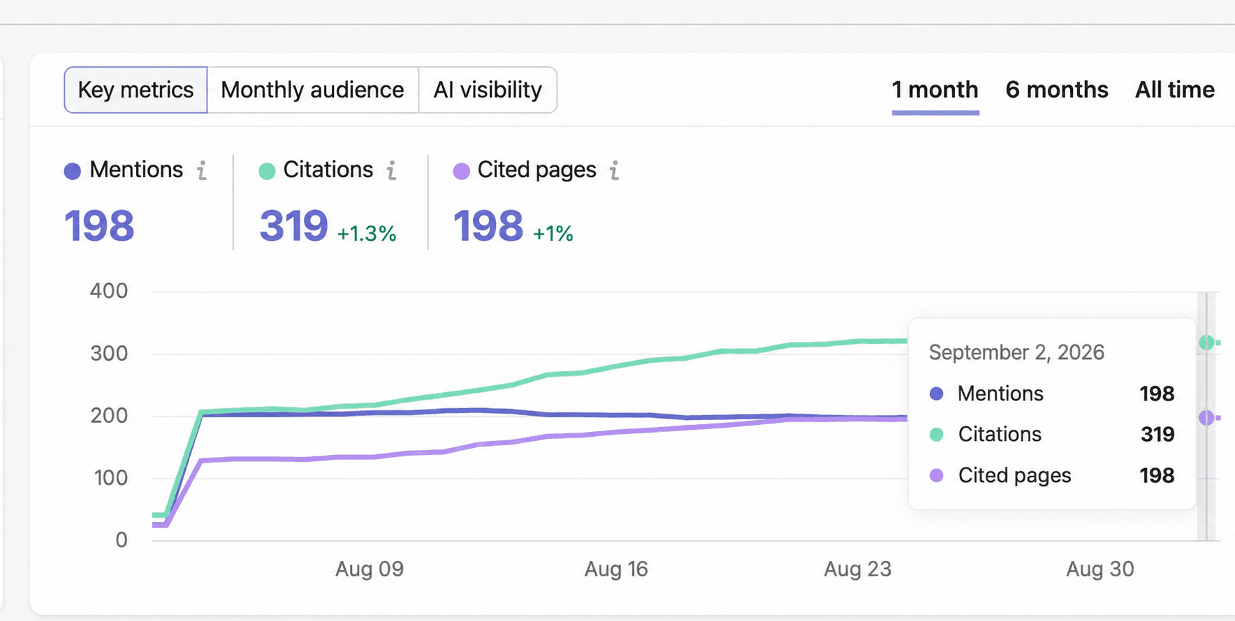The width and height of the screenshot is (1235, 621).
Task: Click the Cited pages total of 198 above the chart
Action: click(488, 226)
